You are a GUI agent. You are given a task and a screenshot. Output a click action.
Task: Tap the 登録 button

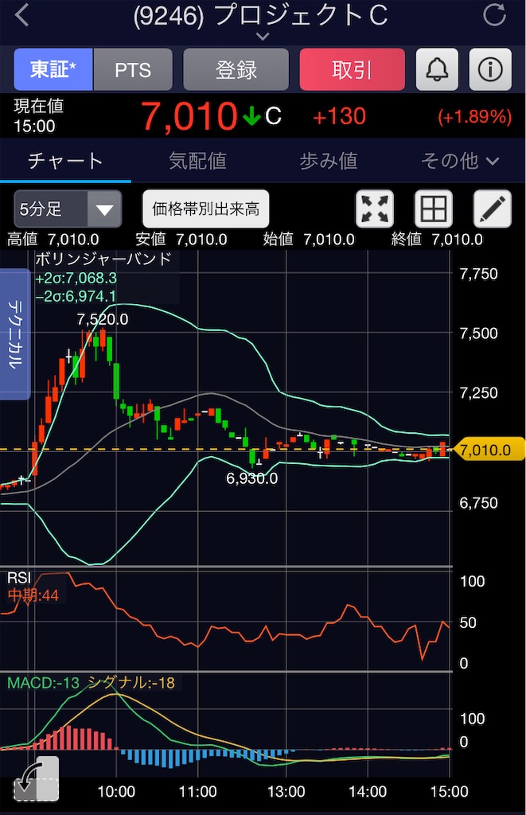(x=236, y=70)
